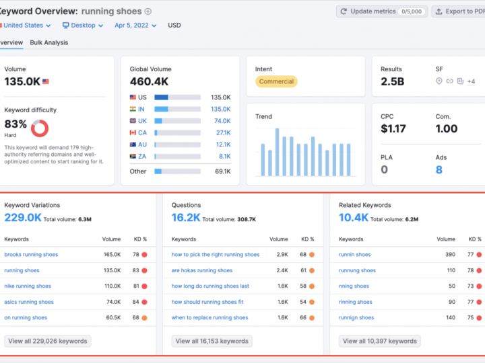Click the US volume bar in Global Volume
The height and width of the screenshot is (363, 485).
(178, 97)
